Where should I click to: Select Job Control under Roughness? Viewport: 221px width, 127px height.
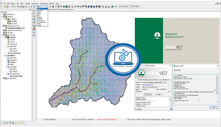pos(13,58)
